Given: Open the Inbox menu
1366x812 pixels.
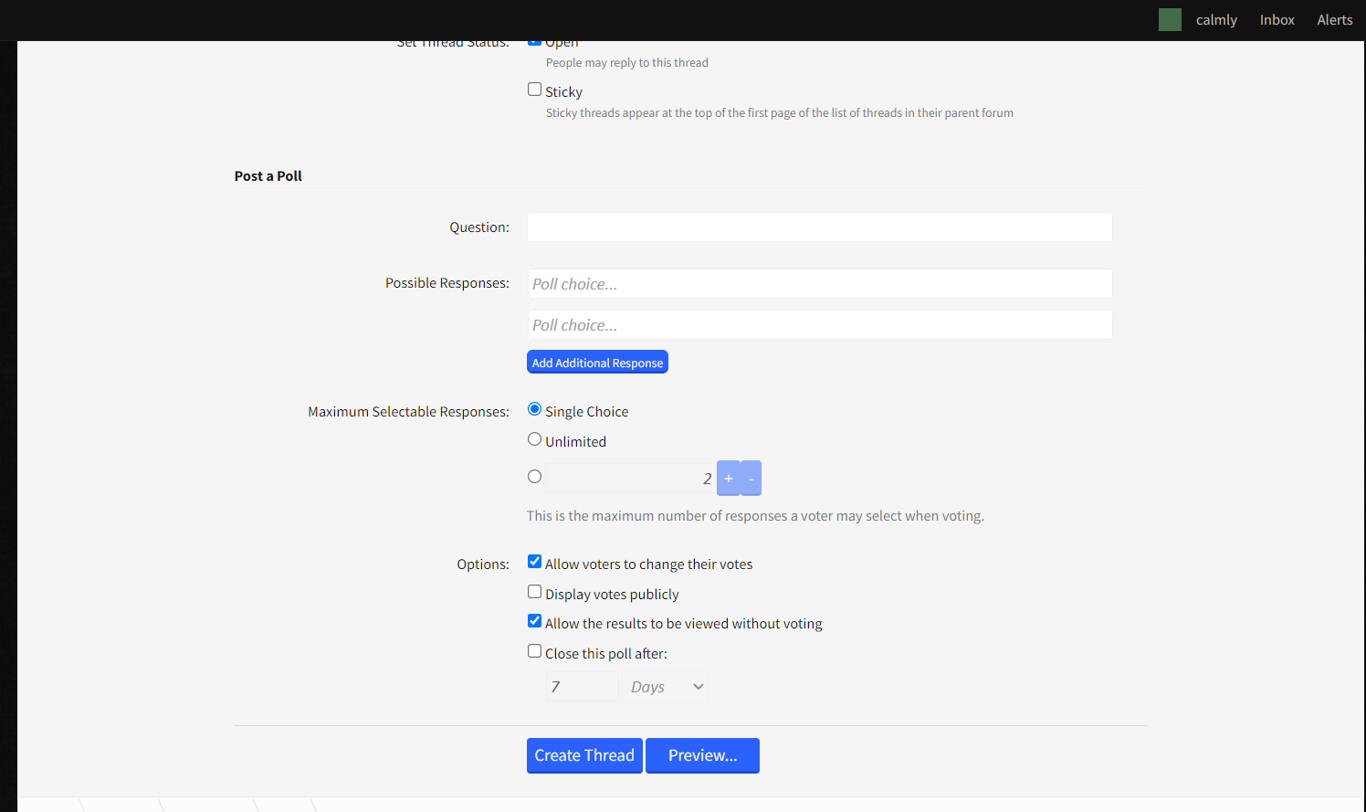Looking at the screenshot, I should pyautogui.click(x=1277, y=20).
